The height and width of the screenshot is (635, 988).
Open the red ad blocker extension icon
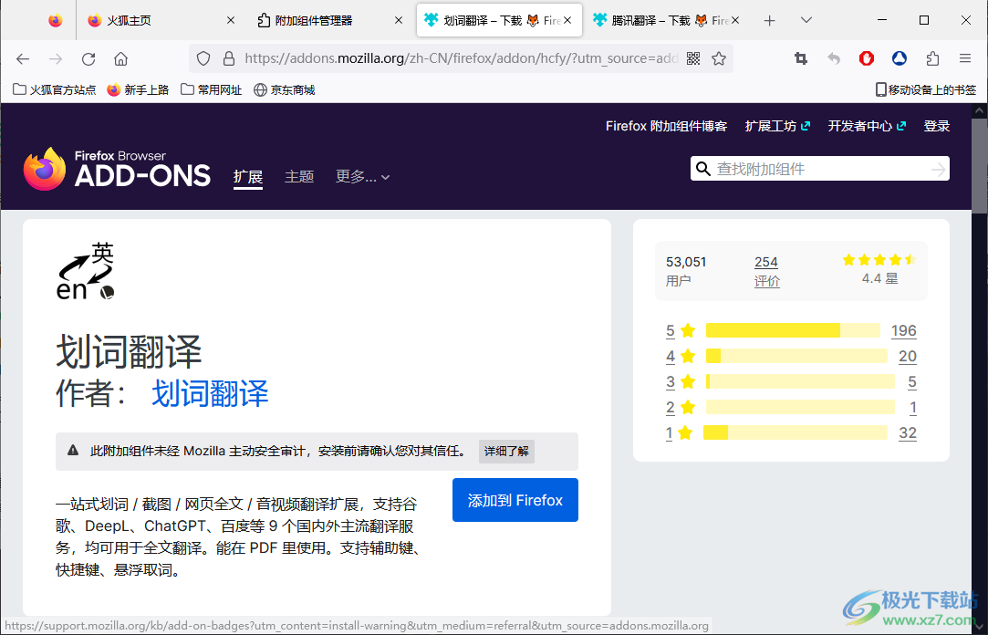point(867,58)
